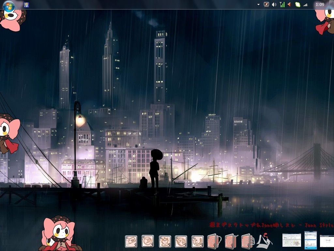Click the red-orange speaker tray icon

[x=290, y=5]
